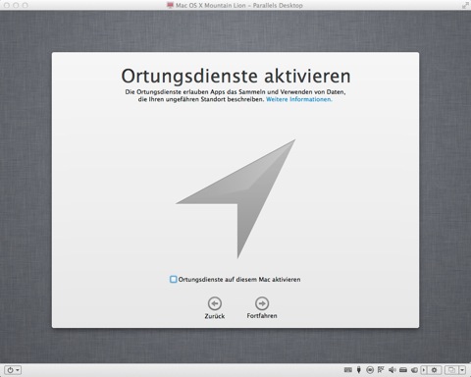Click the CD/DVD disc status icon
The width and height of the screenshot is (471, 377).
point(370,370)
